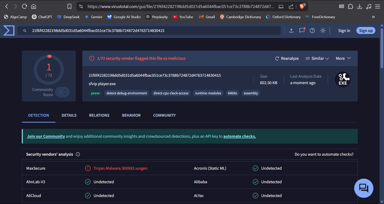This screenshot has width=384, height=204.
Task: Follow the automate checks link
Action: [x=240, y=136]
